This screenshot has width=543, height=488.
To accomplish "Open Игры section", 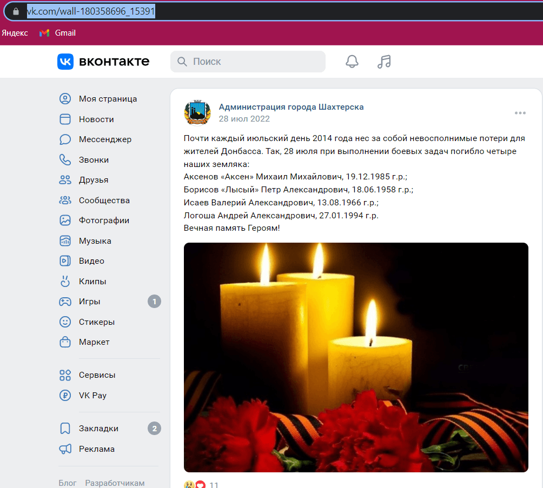I will (89, 302).
